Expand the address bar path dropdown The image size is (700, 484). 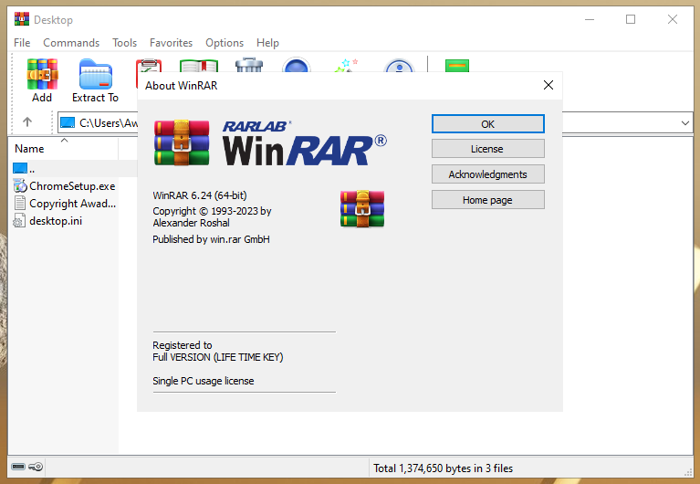685,123
